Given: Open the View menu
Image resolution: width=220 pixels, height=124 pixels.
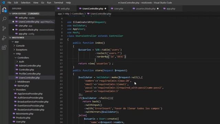Looking at the screenshot, I should pyautogui.click(x=36, y=3).
